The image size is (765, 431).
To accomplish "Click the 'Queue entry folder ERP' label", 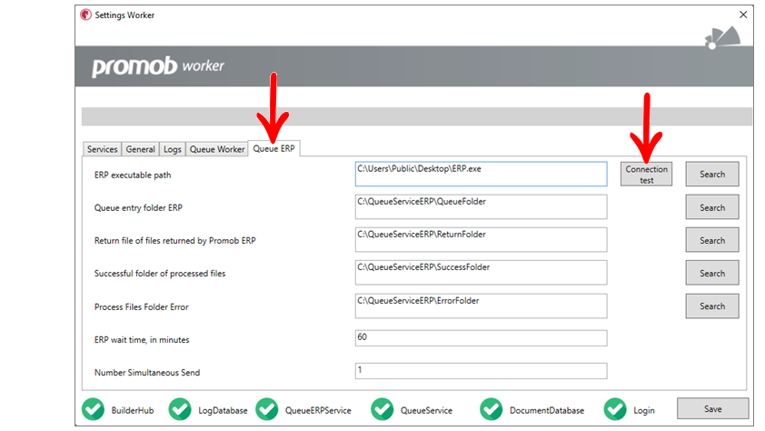I will point(138,208).
